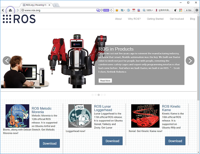The width and height of the screenshot is (200, 154).
Task: Open the ROS Lunar Loggerhead heading link
Action: [x=103, y=108]
